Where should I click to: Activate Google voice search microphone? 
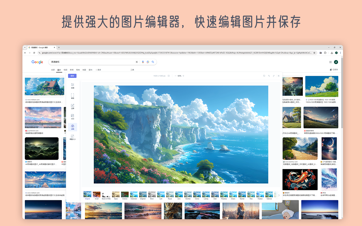pyautogui.click(x=143, y=62)
